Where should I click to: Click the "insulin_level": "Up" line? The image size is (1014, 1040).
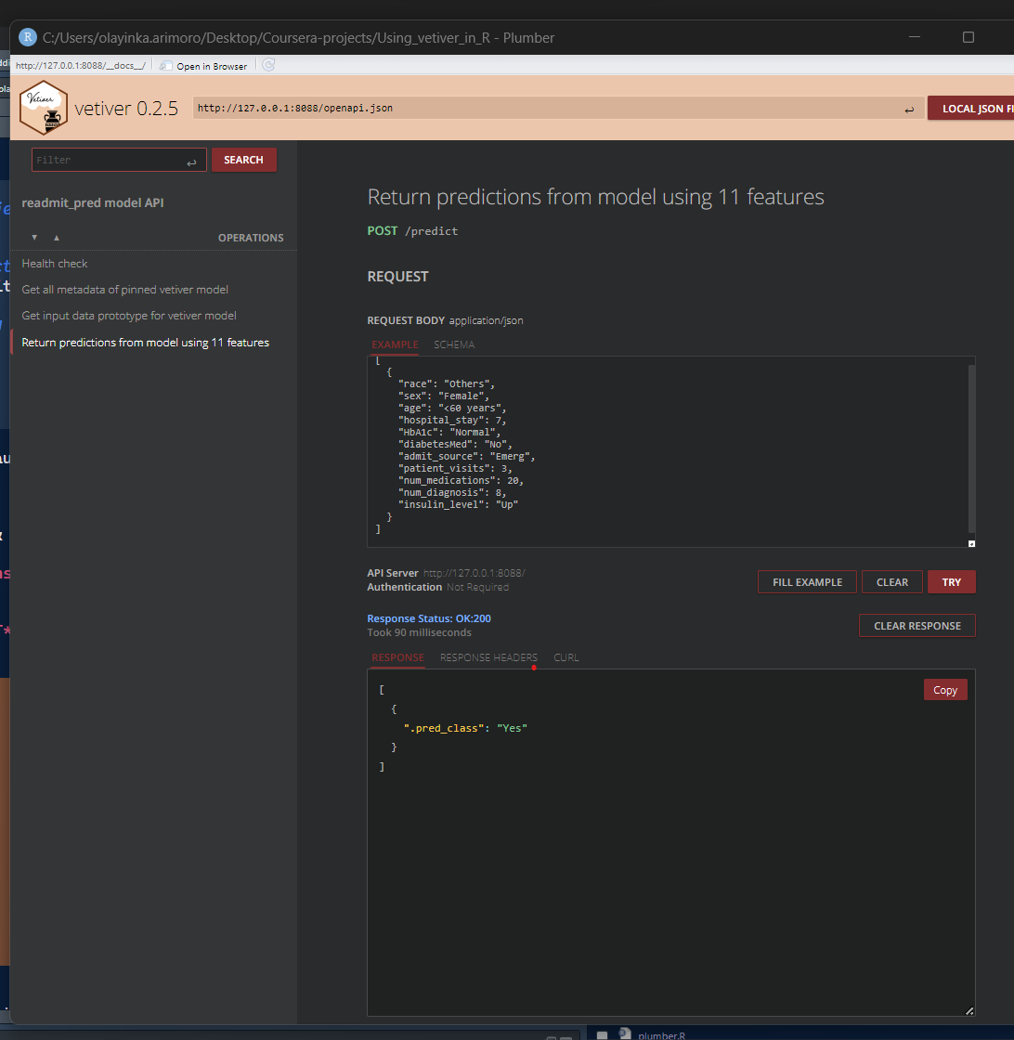pyautogui.click(x=459, y=505)
